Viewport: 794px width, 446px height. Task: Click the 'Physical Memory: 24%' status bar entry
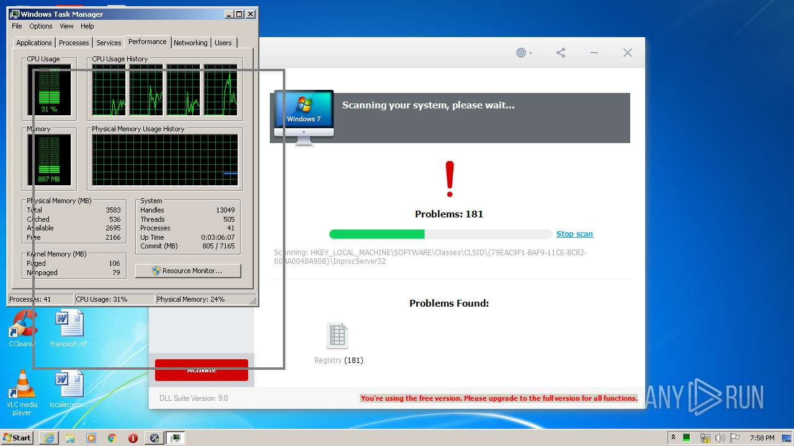(x=202, y=299)
